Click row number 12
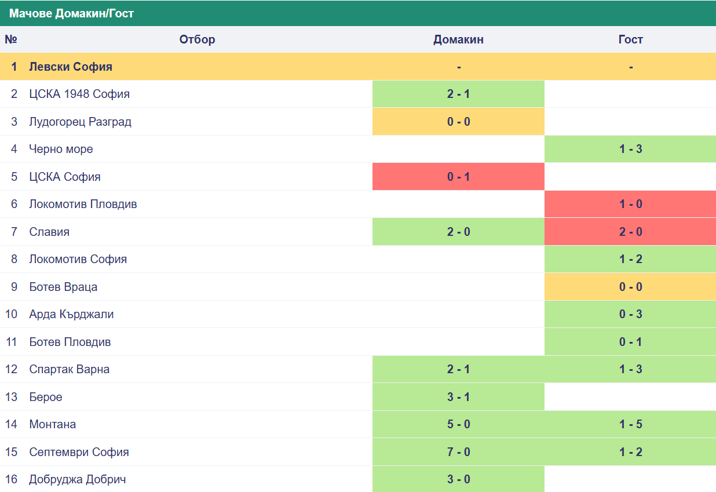716x492 pixels. coord(12,369)
